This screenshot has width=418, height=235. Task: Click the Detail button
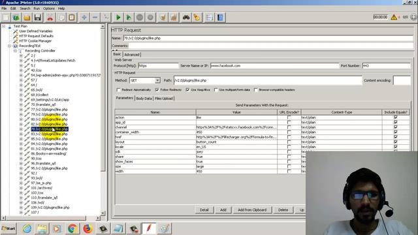point(204,210)
